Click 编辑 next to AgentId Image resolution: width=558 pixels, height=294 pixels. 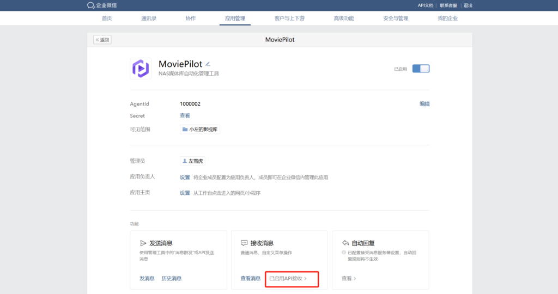(424, 104)
